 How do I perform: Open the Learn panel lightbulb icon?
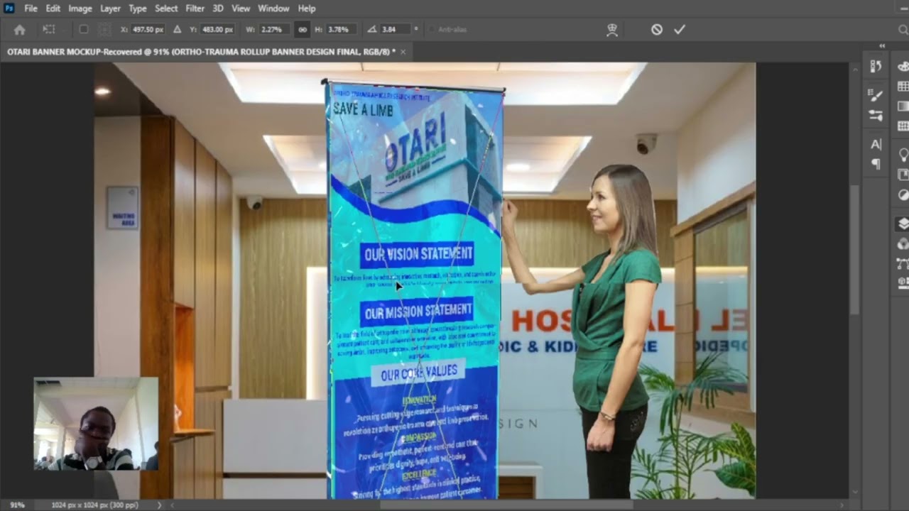pos(903,154)
